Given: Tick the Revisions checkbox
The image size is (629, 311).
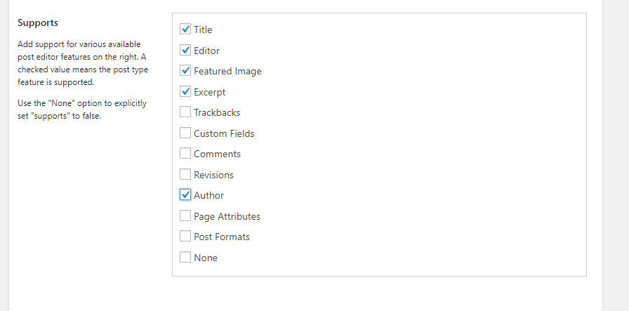Looking at the screenshot, I should (185, 174).
